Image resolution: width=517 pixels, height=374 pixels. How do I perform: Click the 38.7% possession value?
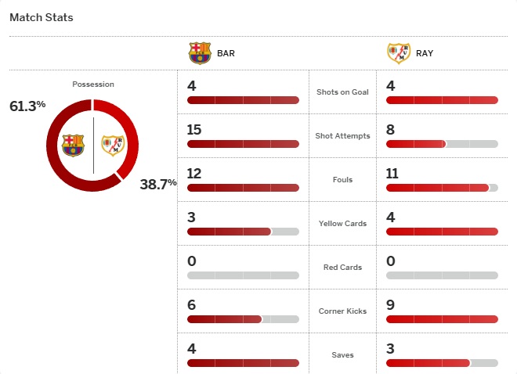coord(158,185)
